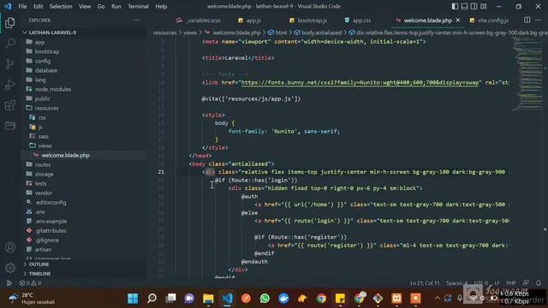Open Source Control view
Image resolution: width=548 pixels, height=308 pixels.
(10, 64)
